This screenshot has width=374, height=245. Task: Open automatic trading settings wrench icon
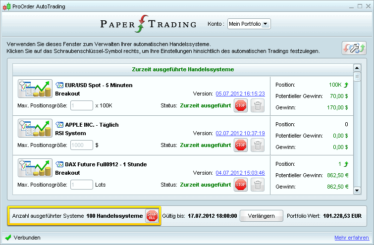[354, 48]
